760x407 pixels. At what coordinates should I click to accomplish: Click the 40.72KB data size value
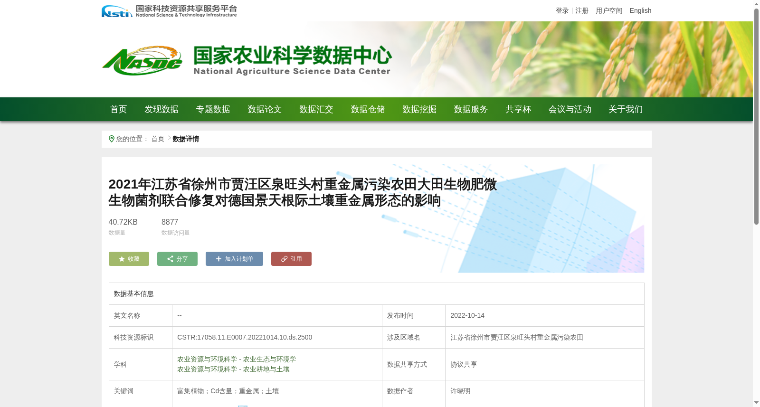[123, 222]
